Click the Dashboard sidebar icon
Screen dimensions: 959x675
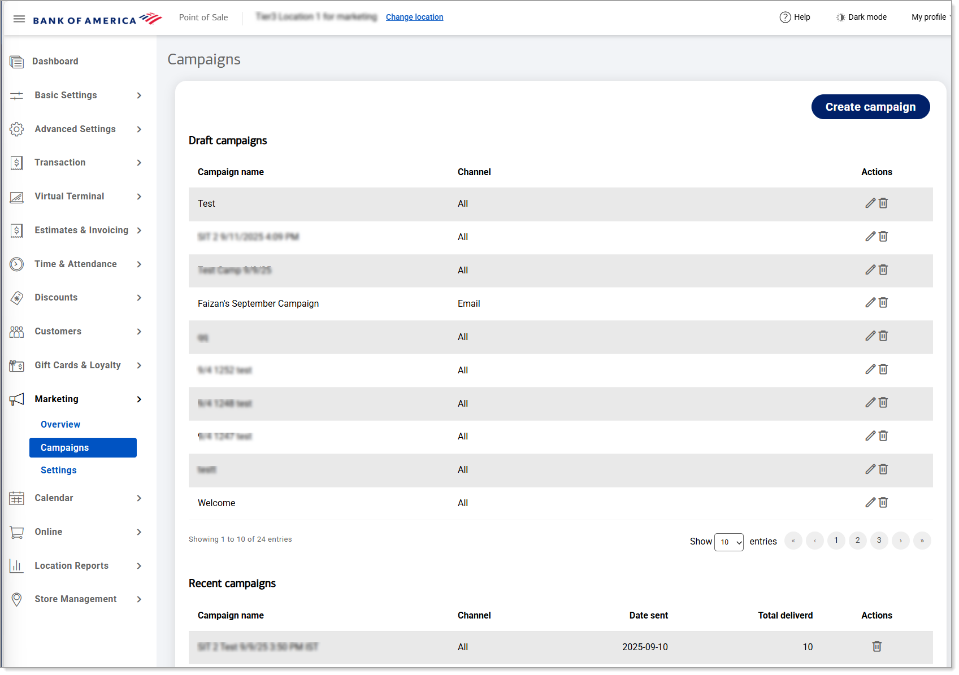(x=17, y=62)
